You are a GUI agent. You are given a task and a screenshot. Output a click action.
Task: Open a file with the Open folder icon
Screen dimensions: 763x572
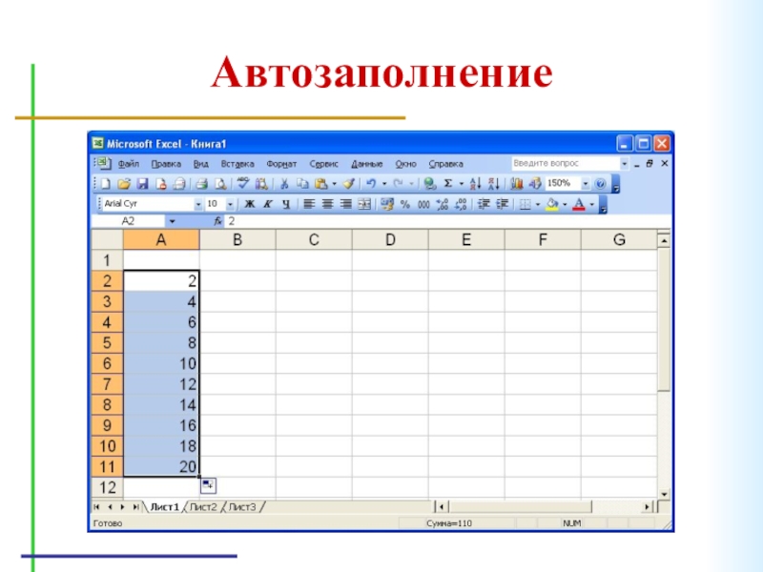point(124,184)
